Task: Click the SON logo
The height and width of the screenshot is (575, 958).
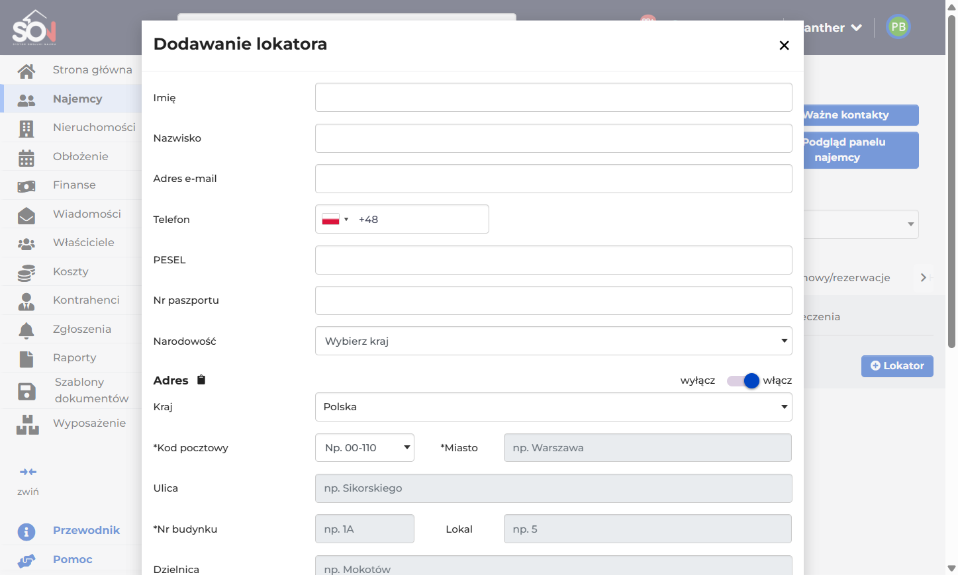Action: [x=34, y=27]
